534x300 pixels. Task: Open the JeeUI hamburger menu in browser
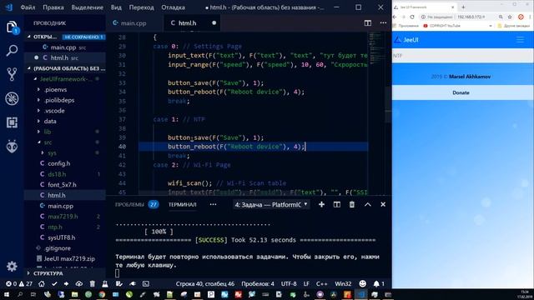pyautogui.click(x=520, y=40)
